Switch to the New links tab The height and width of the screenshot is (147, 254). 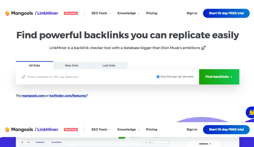tap(72, 65)
